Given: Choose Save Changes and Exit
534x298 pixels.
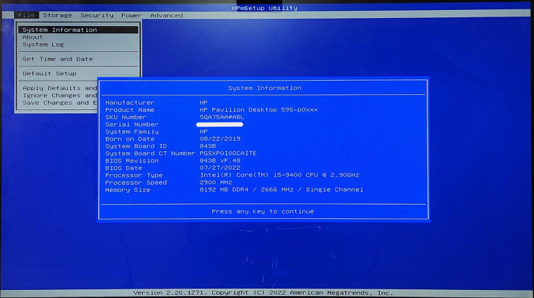Looking at the screenshot, I should [x=59, y=103].
